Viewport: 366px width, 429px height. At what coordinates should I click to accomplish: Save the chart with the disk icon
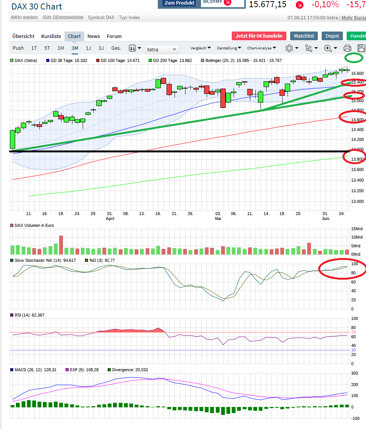tap(361, 48)
